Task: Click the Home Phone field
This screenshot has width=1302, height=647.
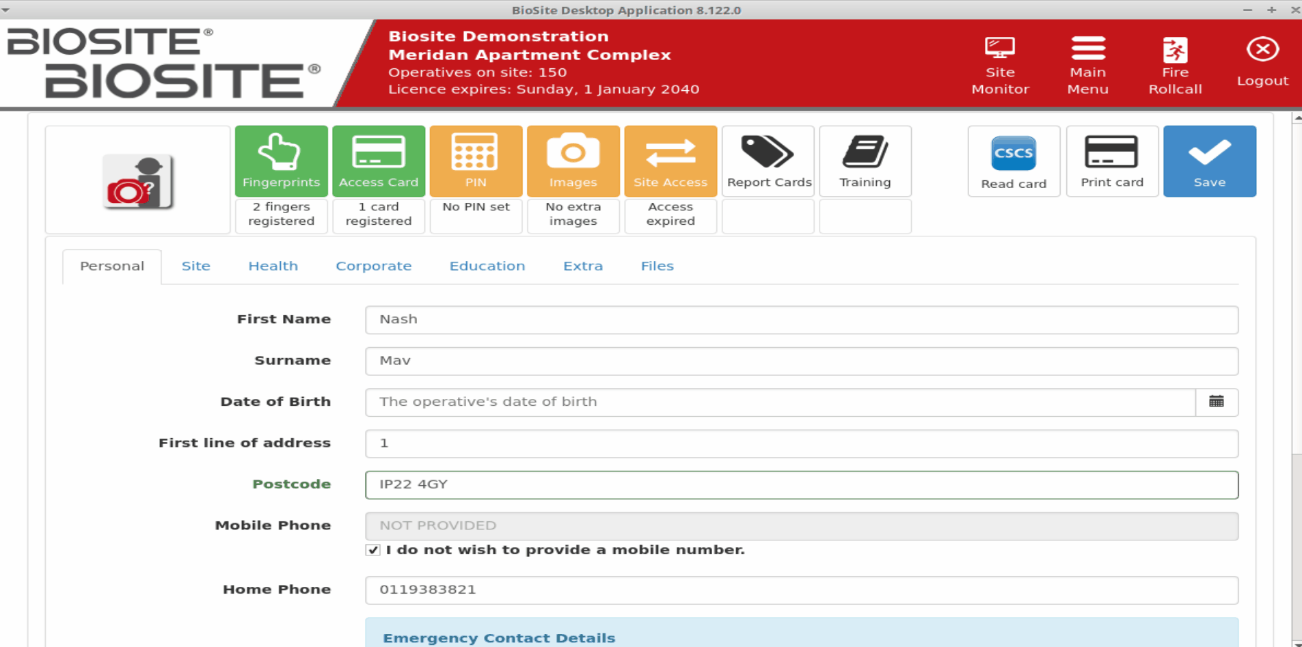Action: tap(802, 590)
